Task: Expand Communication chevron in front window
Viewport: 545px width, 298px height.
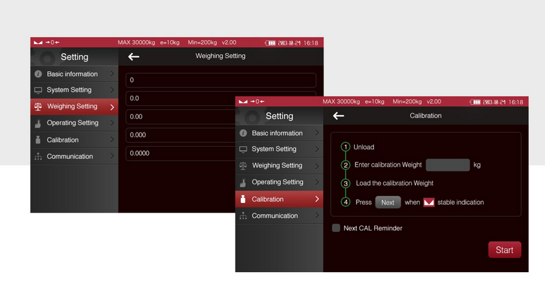Action: (x=317, y=216)
